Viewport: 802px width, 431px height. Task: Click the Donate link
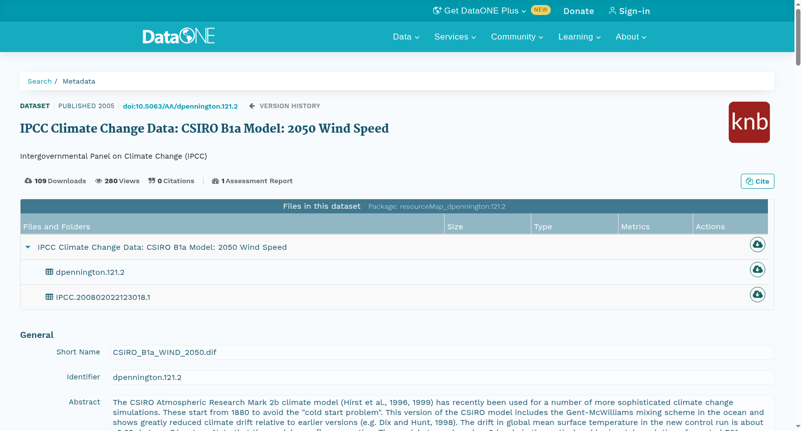tap(578, 11)
